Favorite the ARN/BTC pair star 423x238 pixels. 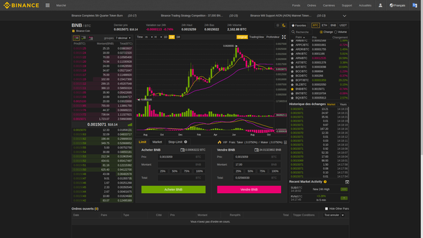[x=292, y=58]
